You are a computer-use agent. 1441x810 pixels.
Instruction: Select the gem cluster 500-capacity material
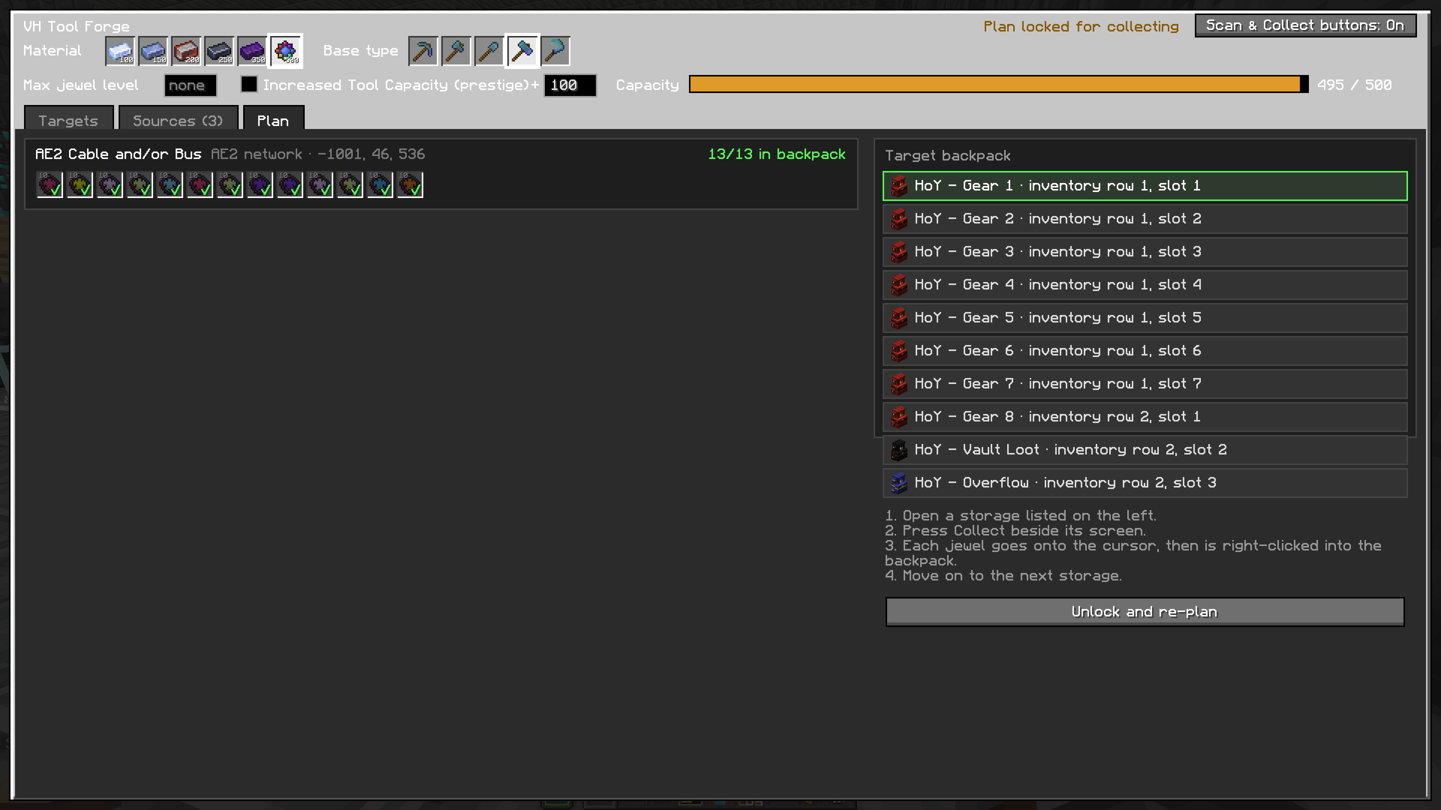tap(286, 51)
